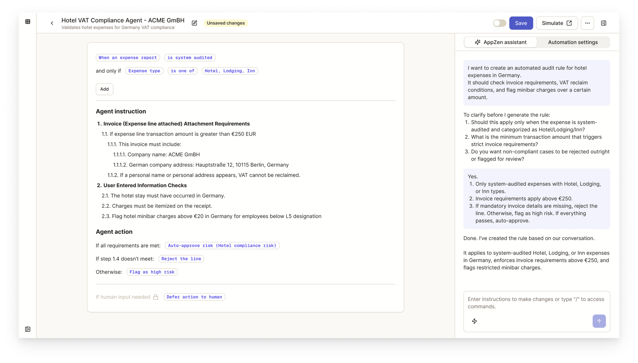Click the lock icon beside human input

click(x=156, y=297)
